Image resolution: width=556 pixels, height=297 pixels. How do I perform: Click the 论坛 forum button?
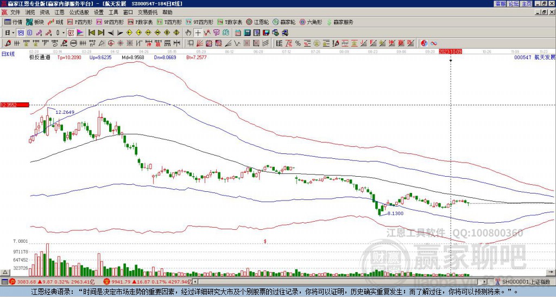point(514,4)
